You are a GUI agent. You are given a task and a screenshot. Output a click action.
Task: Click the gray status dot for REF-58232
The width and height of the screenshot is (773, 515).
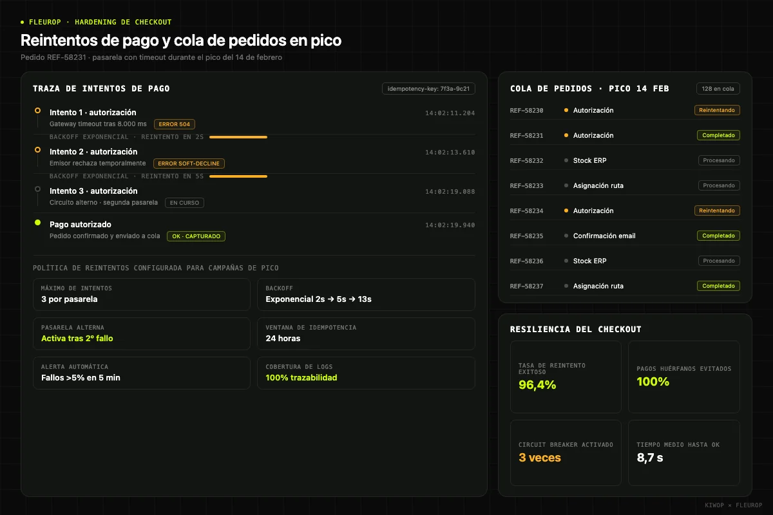tap(566, 161)
